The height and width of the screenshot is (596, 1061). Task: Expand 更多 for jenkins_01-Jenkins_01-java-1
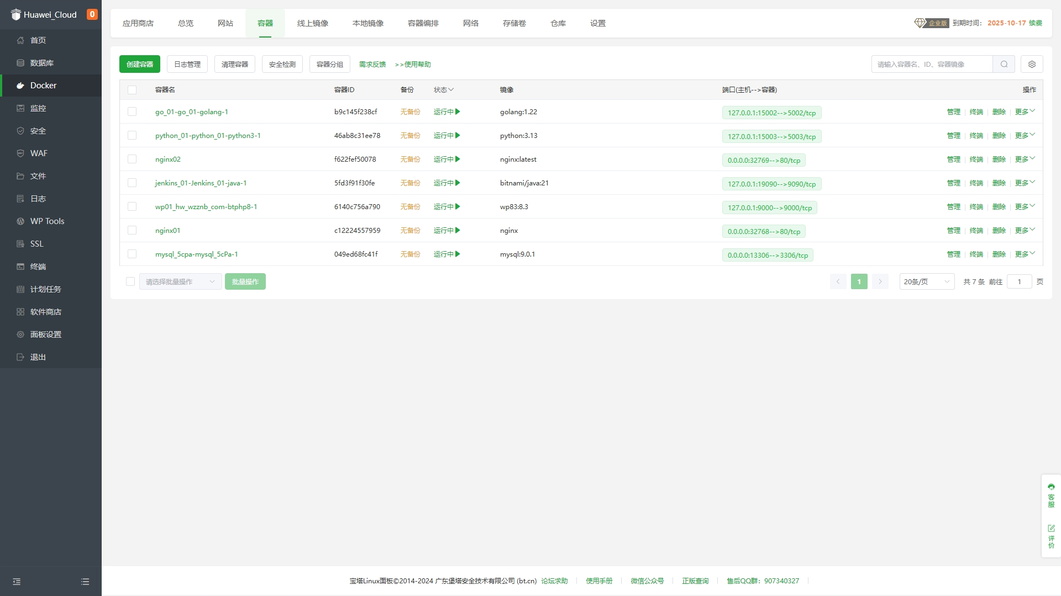click(1025, 183)
